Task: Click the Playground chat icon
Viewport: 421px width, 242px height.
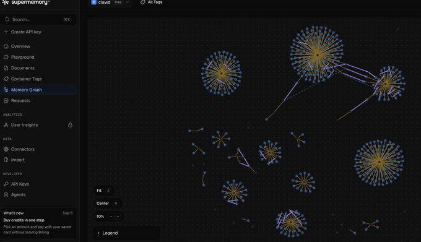Action: tap(6, 57)
